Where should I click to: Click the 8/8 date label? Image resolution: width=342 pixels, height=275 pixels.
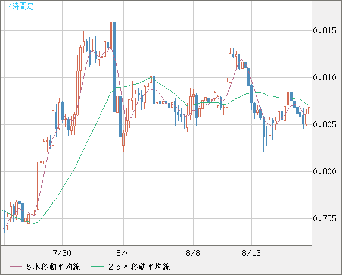tap(193, 253)
